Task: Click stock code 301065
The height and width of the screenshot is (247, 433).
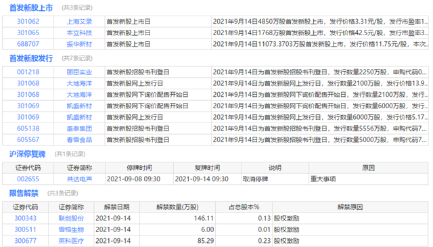Action: click(28, 33)
